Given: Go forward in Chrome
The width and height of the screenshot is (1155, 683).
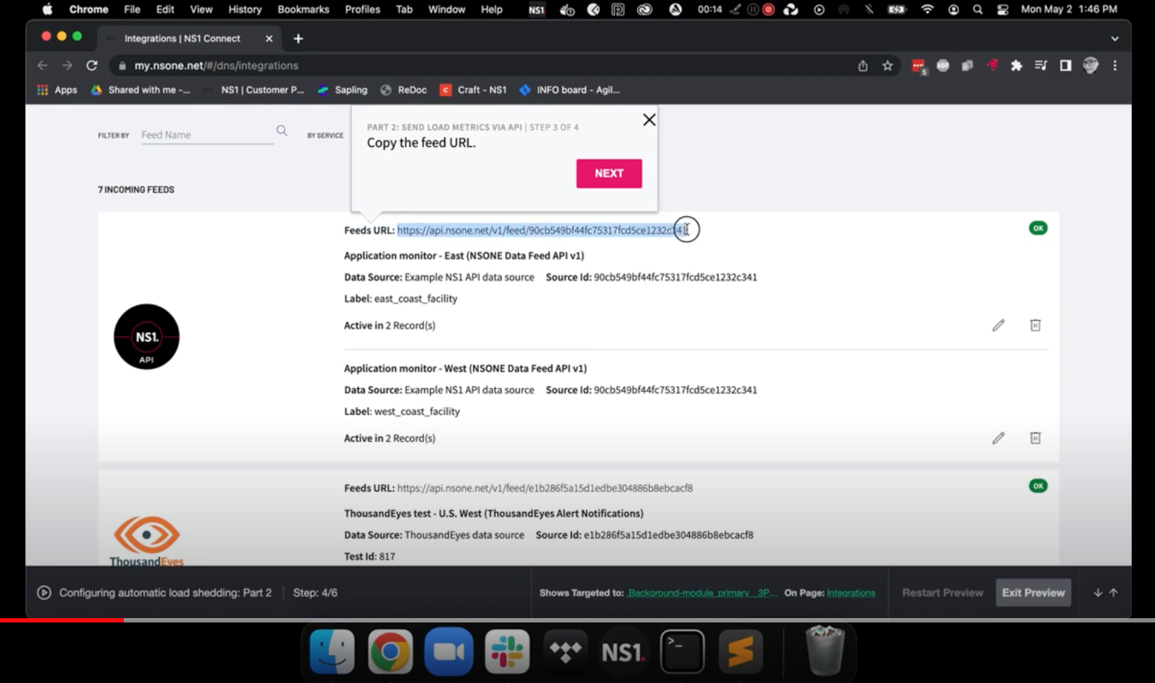Looking at the screenshot, I should [67, 66].
